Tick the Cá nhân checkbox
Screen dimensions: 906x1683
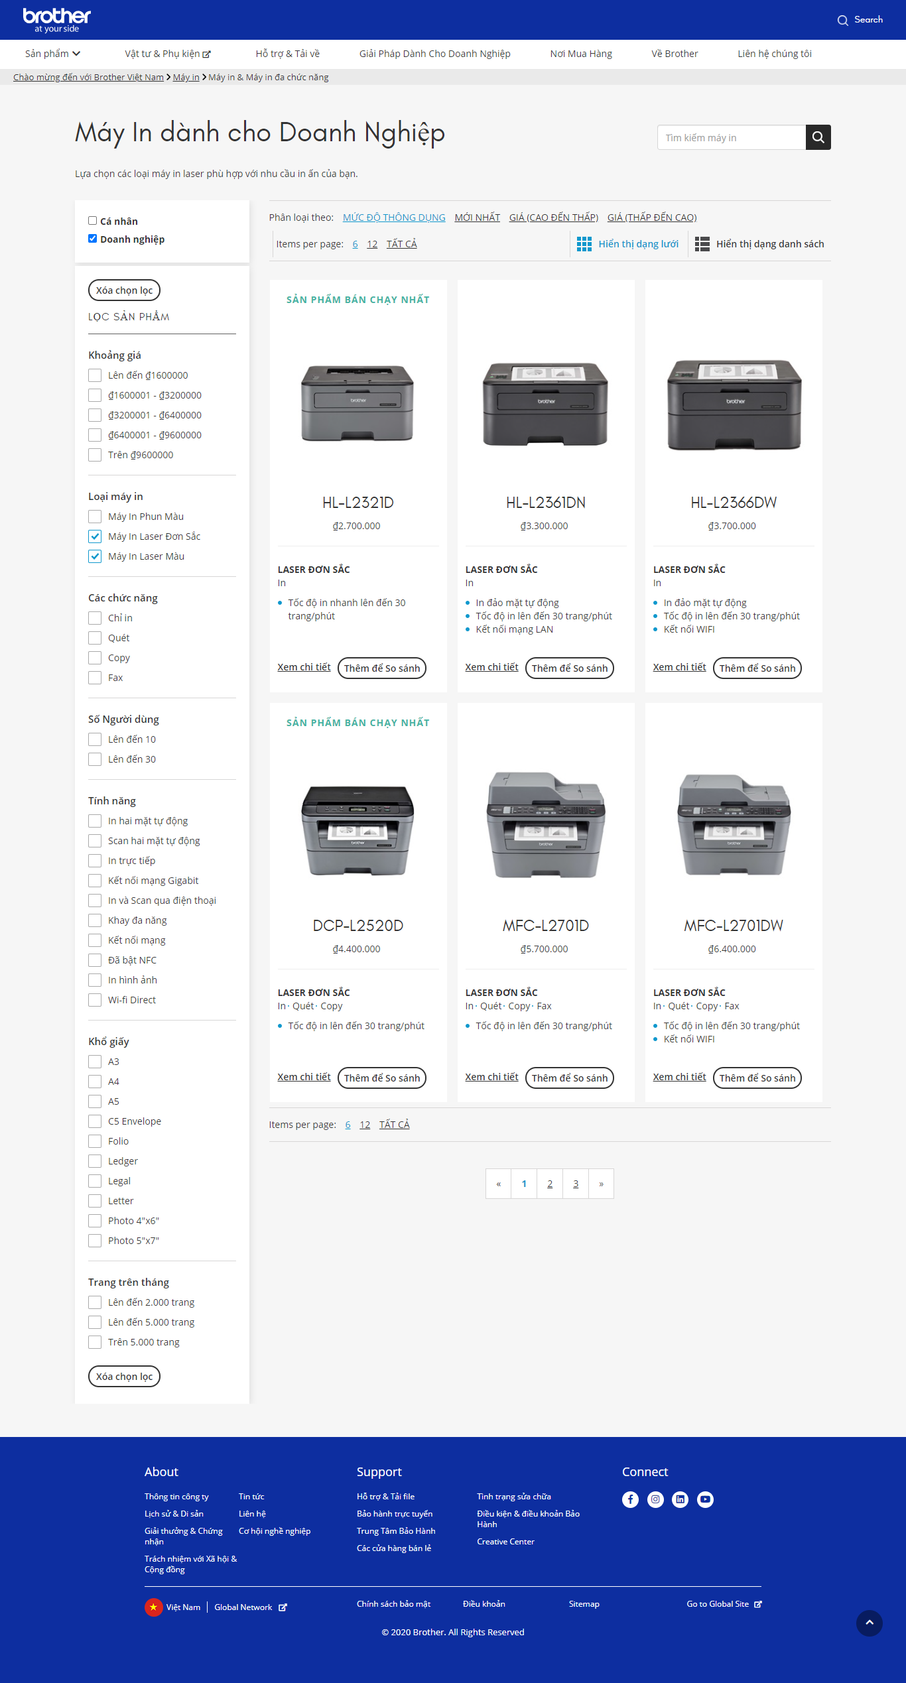93,221
